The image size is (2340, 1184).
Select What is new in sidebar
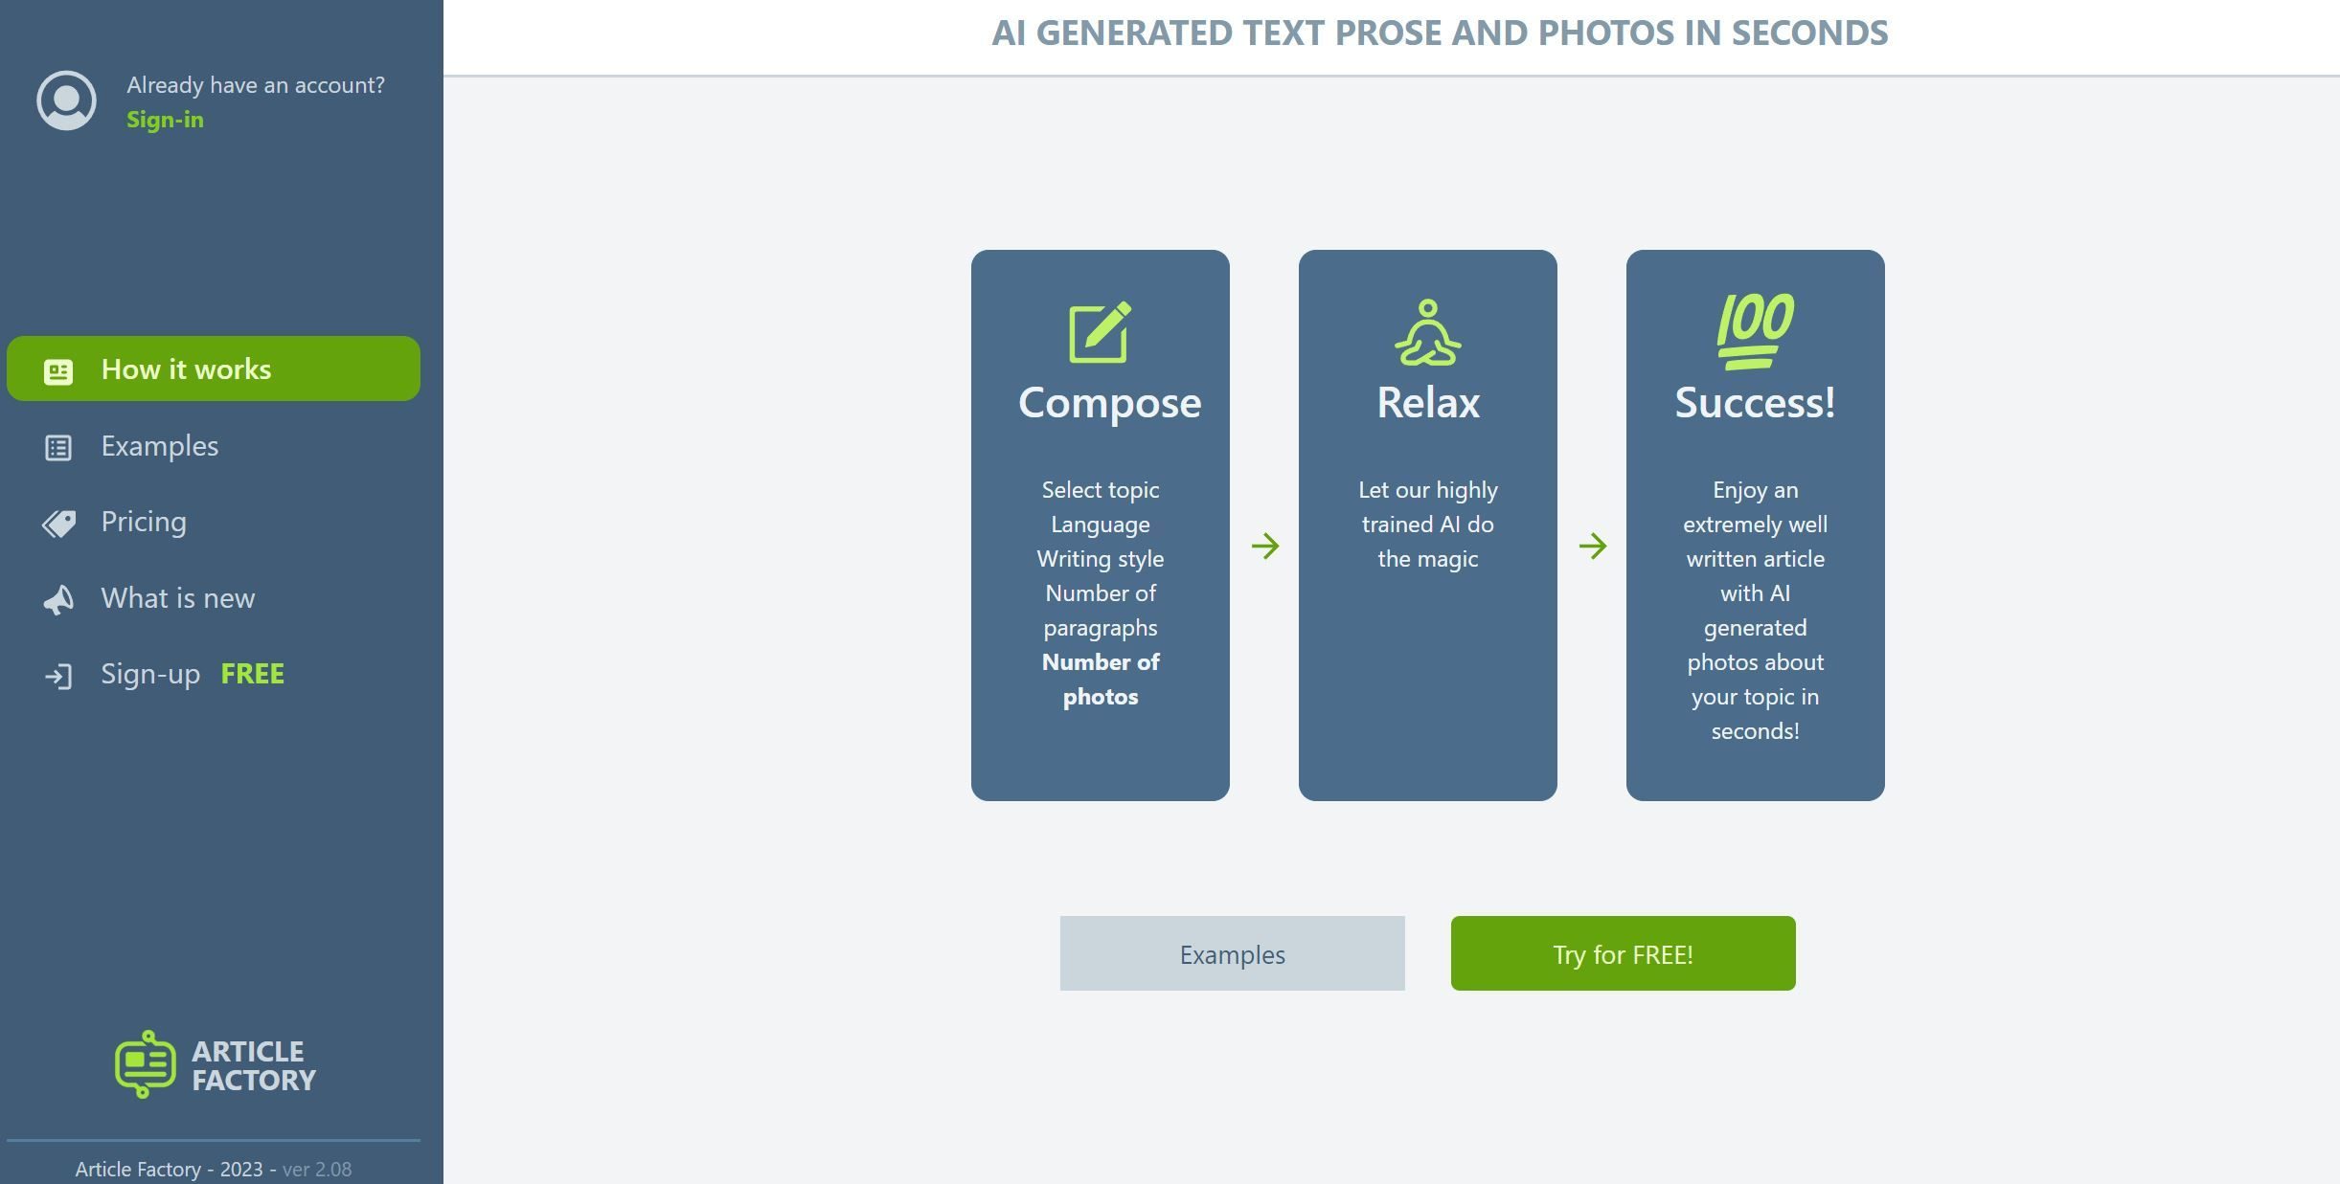214,598
